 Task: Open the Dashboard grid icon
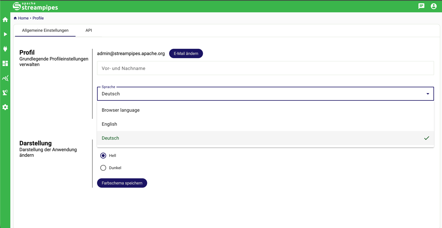[x=5, y=63]
